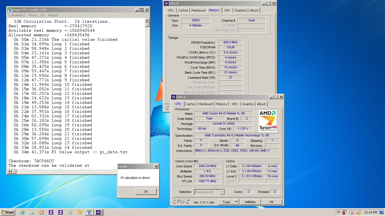
Task: Click the 'PI value output -> pi_data.txt' line
Action: (70, 152)
